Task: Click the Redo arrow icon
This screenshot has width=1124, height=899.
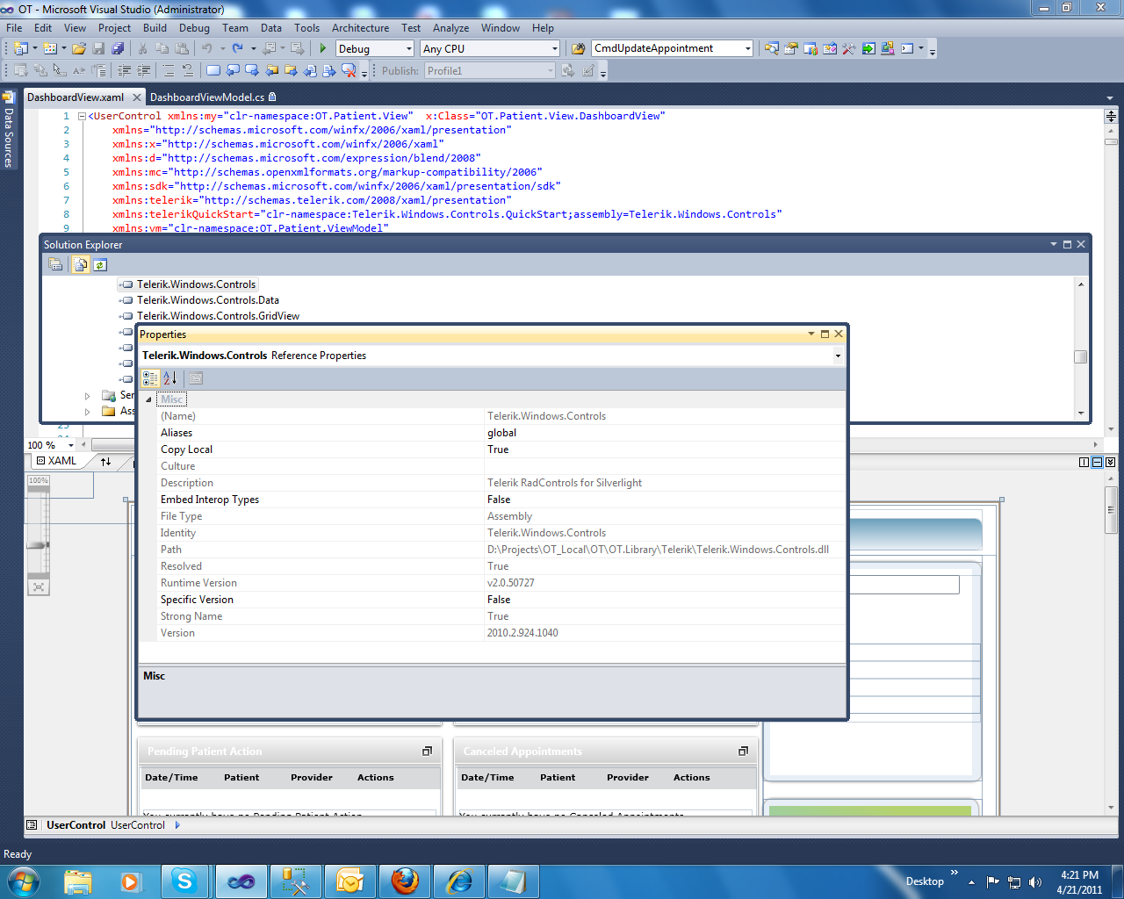Action: coord(238,48)
